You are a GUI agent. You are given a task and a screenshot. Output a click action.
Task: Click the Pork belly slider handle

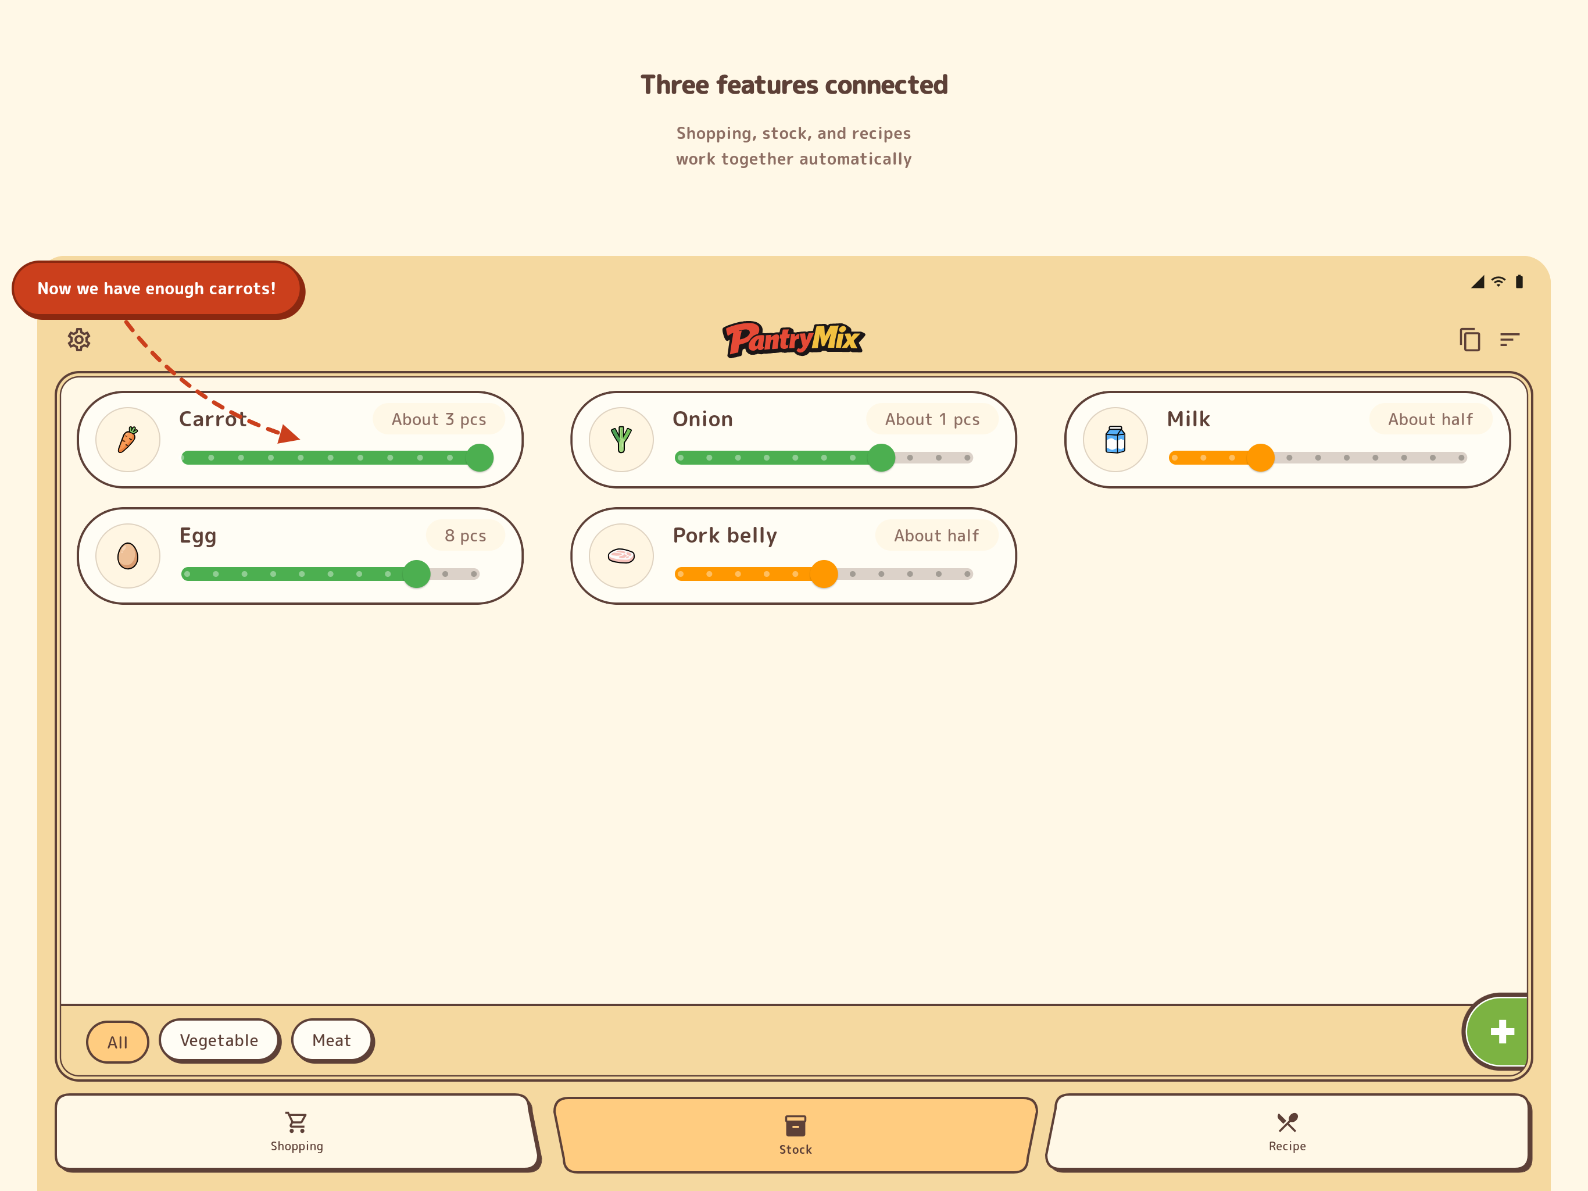pyautogui.click(x=824, y=574)
